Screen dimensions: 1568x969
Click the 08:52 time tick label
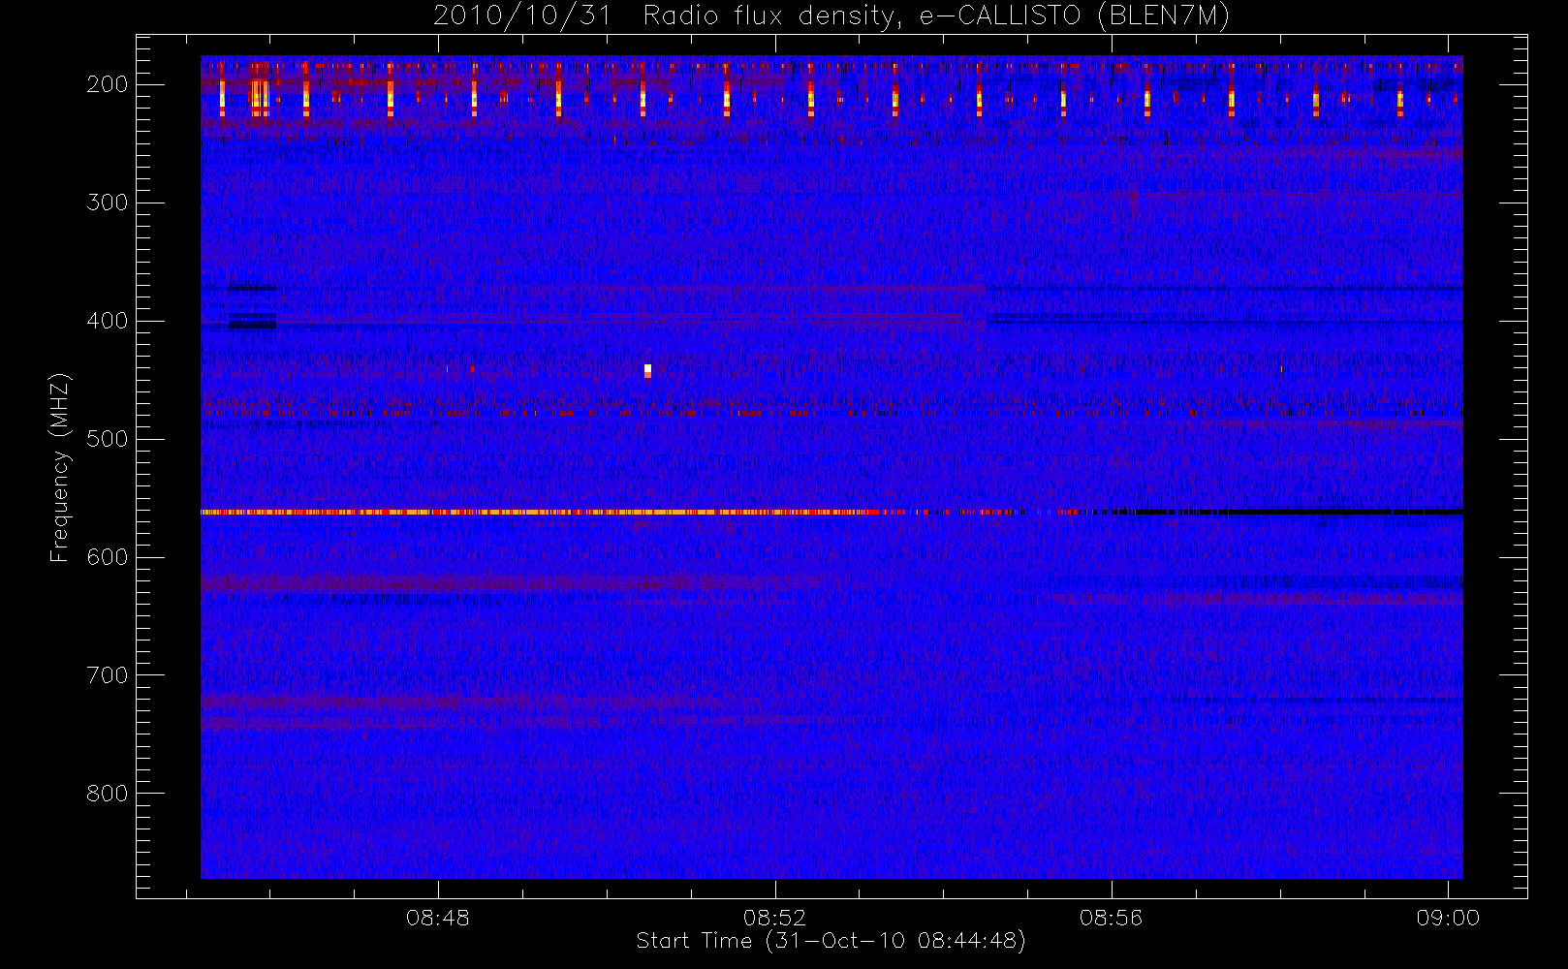775,918
